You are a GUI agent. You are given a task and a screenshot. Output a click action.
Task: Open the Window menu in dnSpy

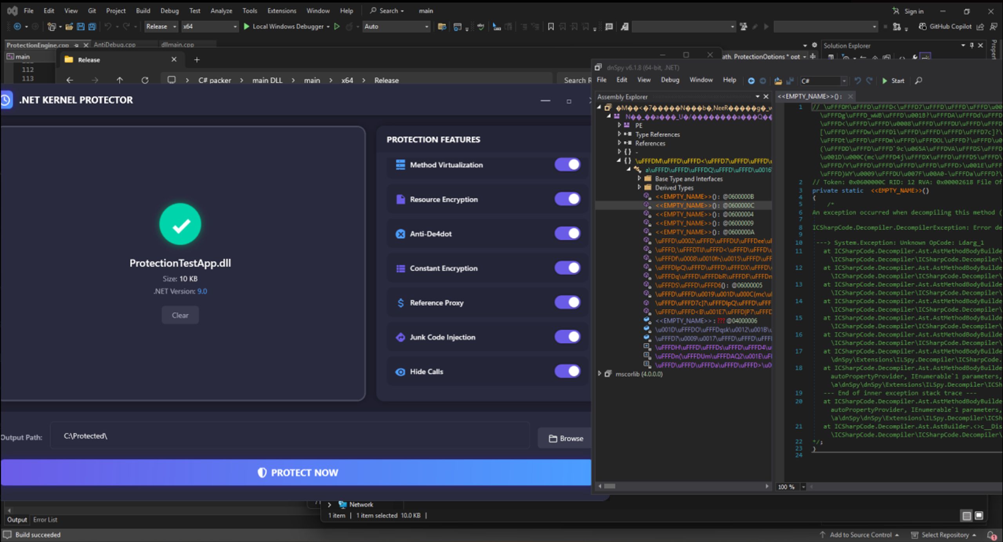701,80
